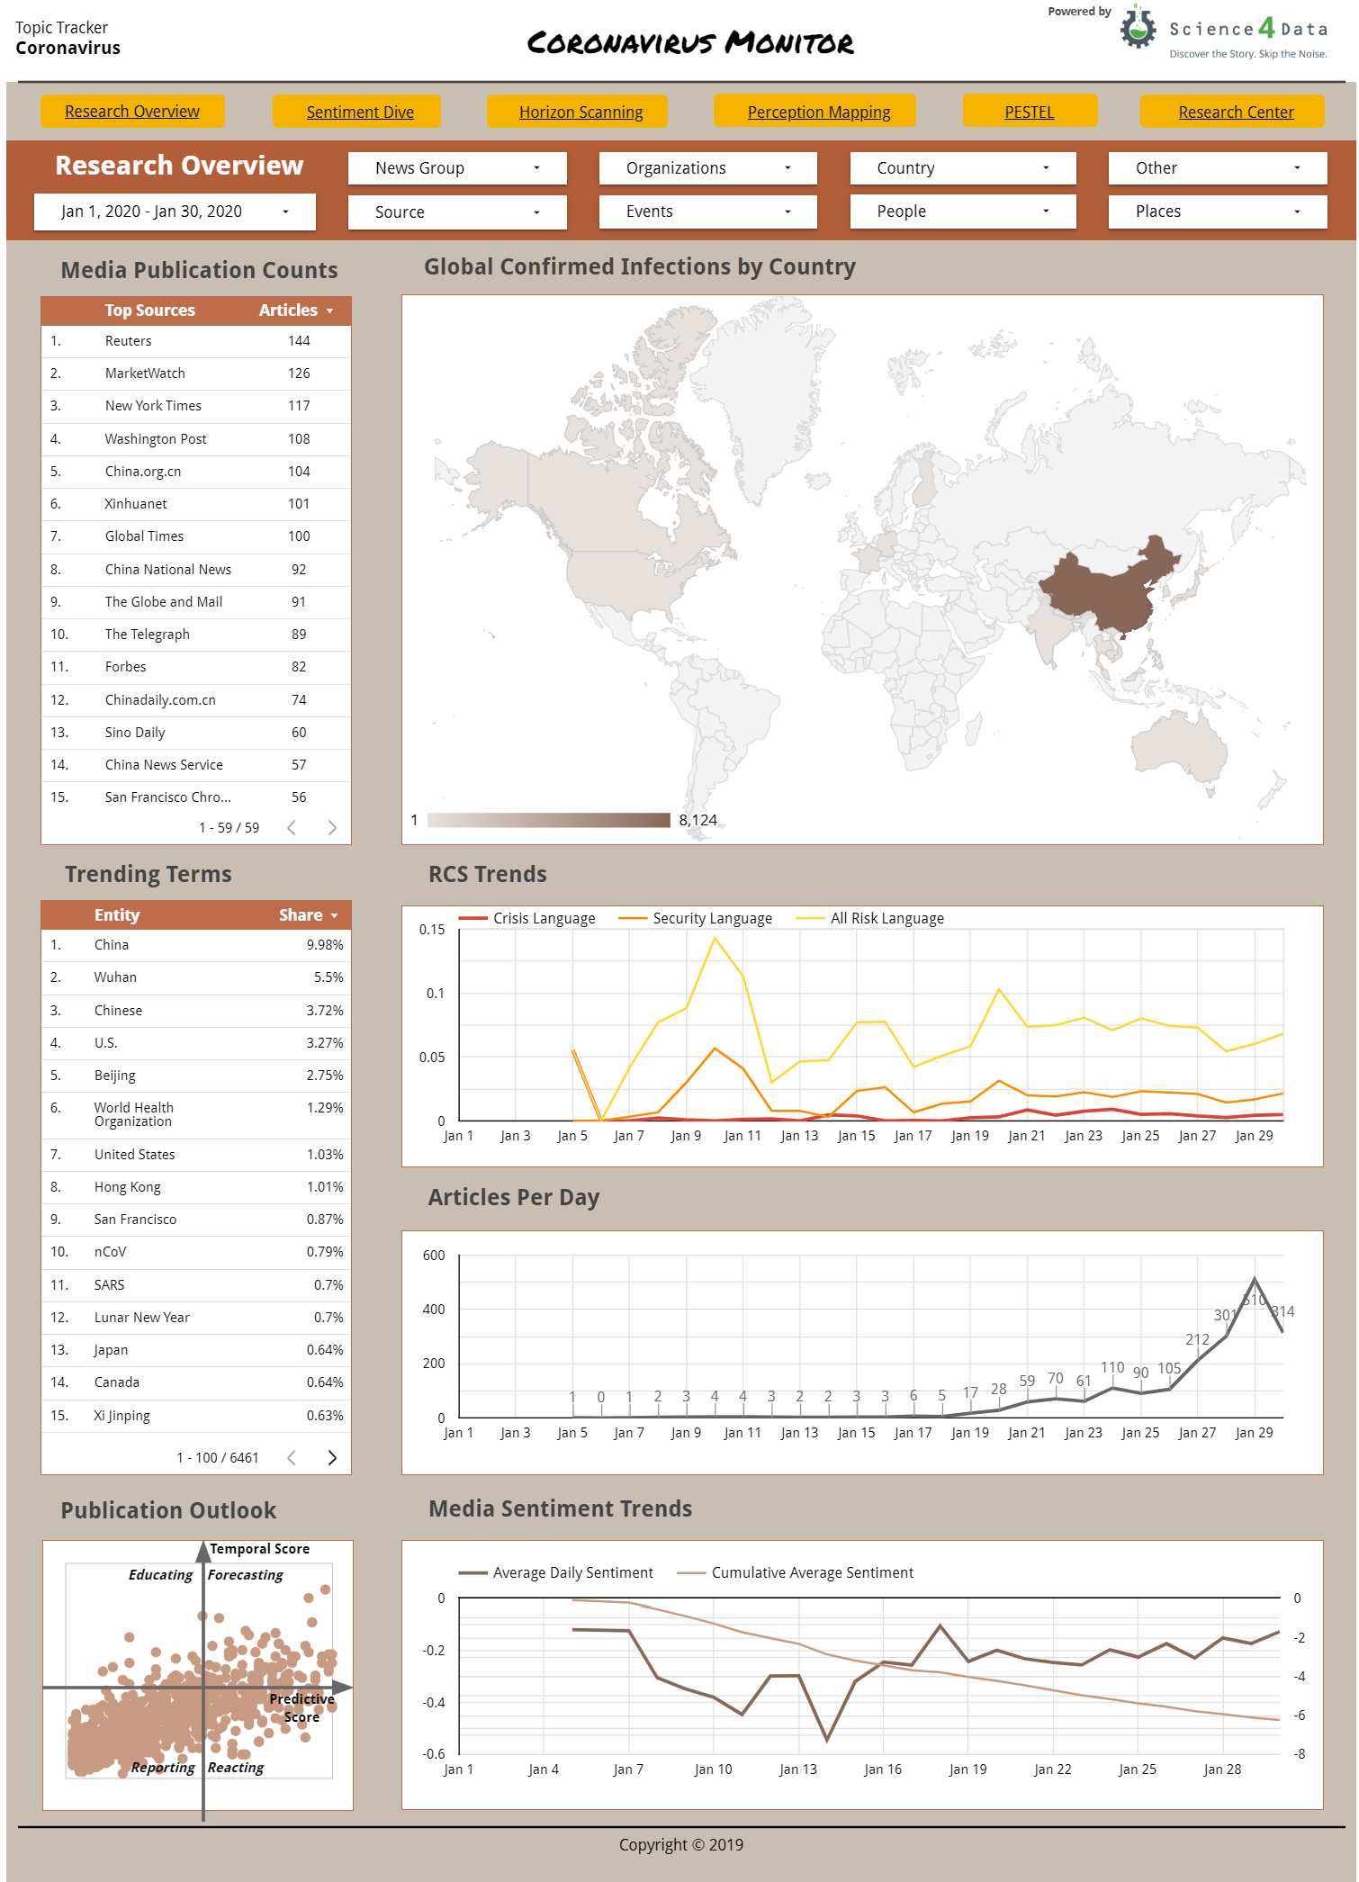Viewport: 1359px width, 1882px height.
Task: Click World Health Organization entity
Action: 196,1115
